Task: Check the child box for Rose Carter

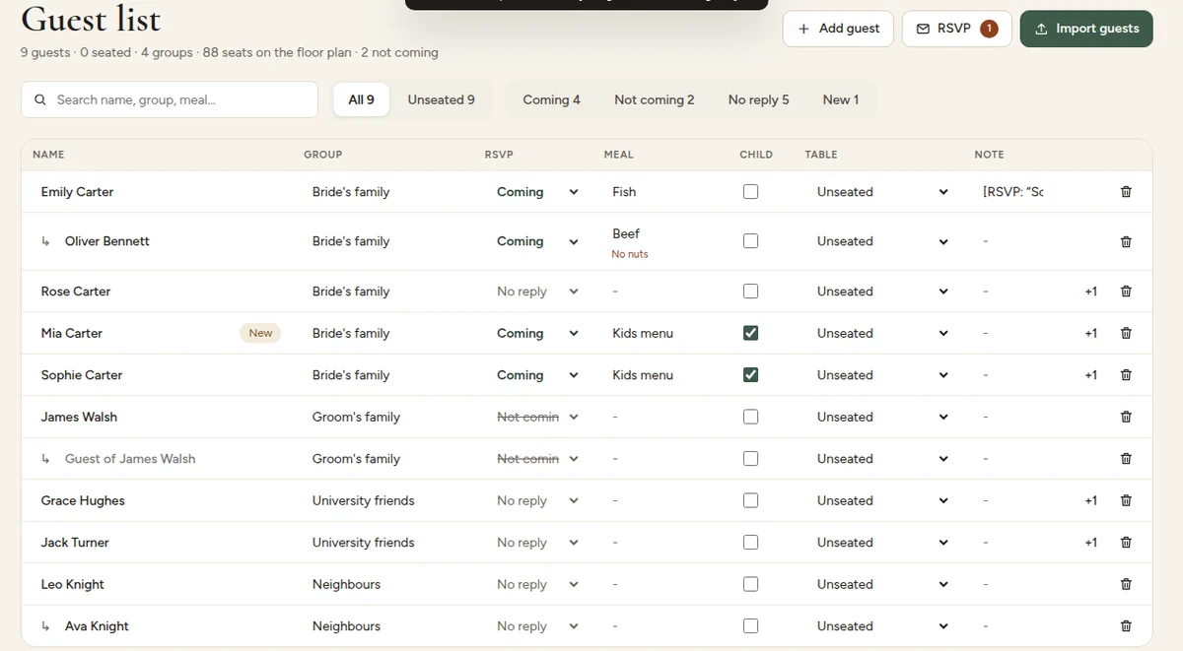Action: tap(750, 292)
